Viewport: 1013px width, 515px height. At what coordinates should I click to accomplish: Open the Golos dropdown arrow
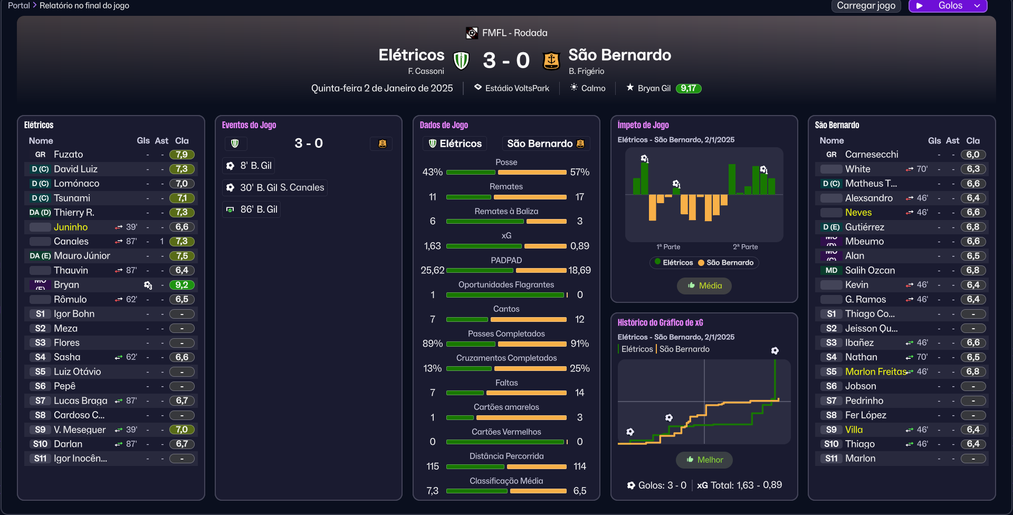[x=977, y=6]
